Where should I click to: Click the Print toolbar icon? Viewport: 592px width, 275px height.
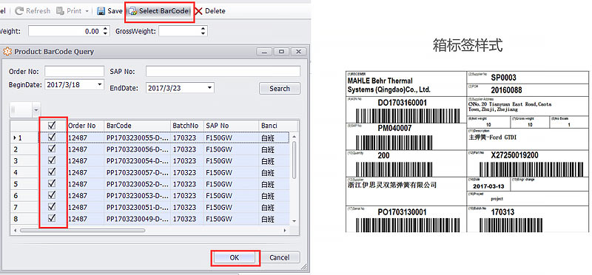pos(60,11)
